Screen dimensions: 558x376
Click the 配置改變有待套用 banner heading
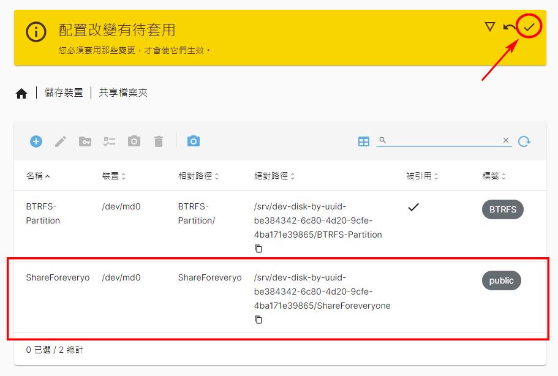[x=117, y=30]
